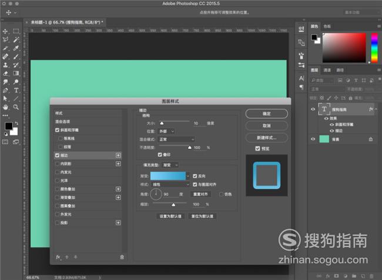This screenshot has height=280, width=382.
Task: Select the Eyedropper tool
Action: point(16,48)
